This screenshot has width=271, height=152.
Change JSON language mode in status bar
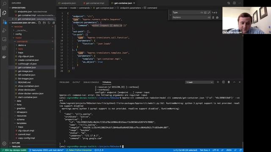coord(229,150)
